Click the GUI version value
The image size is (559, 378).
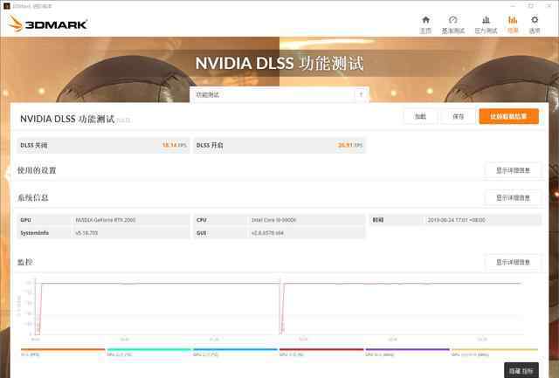point(267,233)
